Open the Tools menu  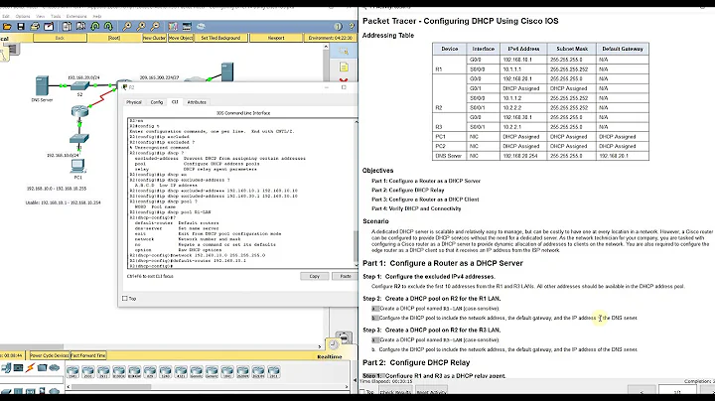(x=56, y=17)
